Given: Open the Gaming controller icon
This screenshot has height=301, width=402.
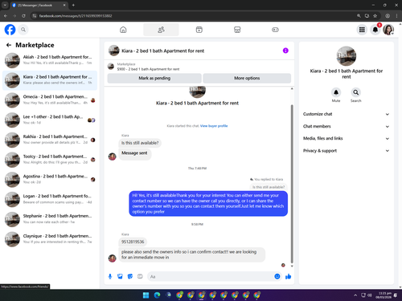Looking at the screenshot, I should point(275,30).
